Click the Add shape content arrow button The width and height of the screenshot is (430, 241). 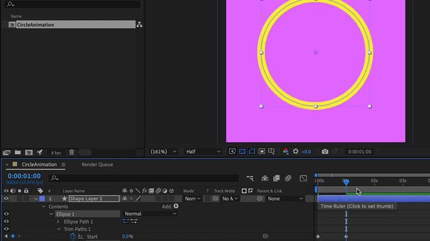(x=176, y=206)
